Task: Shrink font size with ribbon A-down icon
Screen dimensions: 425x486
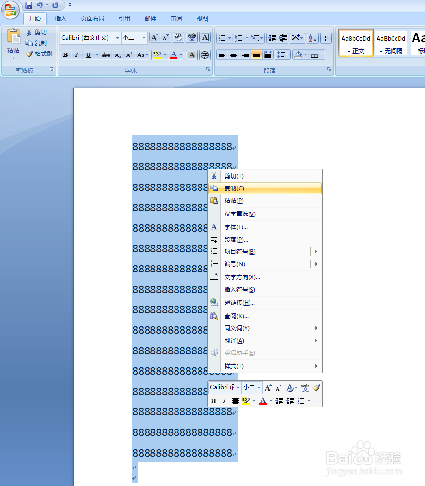Action: pyautogui.click(x=165, y=38)
